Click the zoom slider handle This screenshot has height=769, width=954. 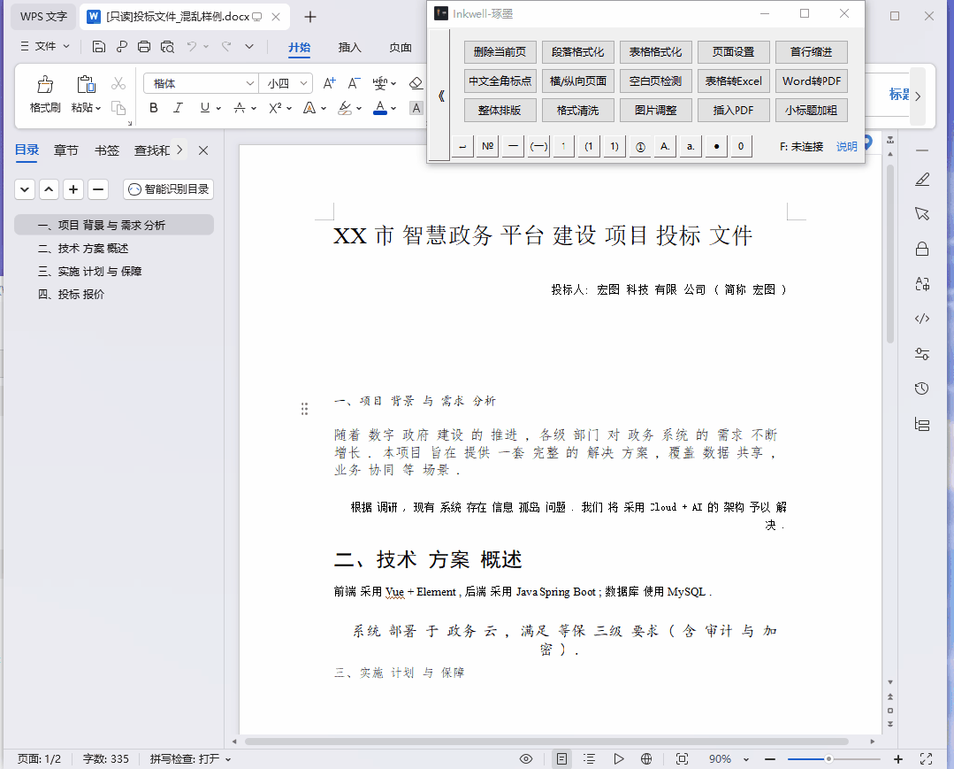[x=828, y=758]
